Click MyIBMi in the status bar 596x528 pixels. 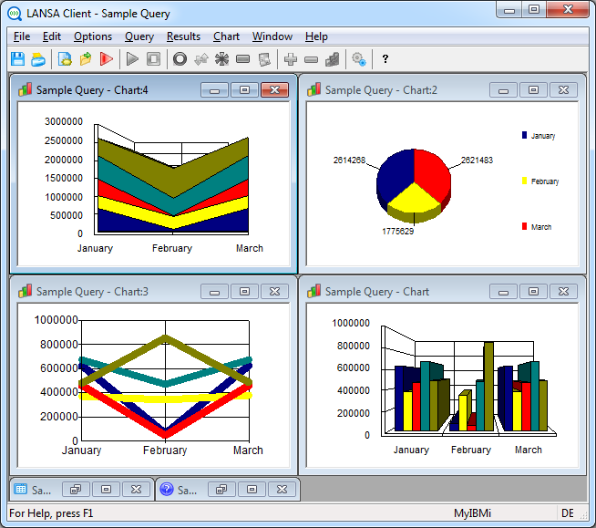(x=472, y=513)
